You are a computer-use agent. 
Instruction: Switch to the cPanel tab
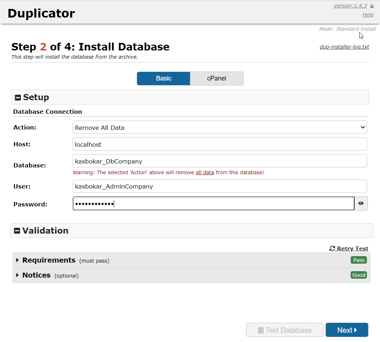217,78
